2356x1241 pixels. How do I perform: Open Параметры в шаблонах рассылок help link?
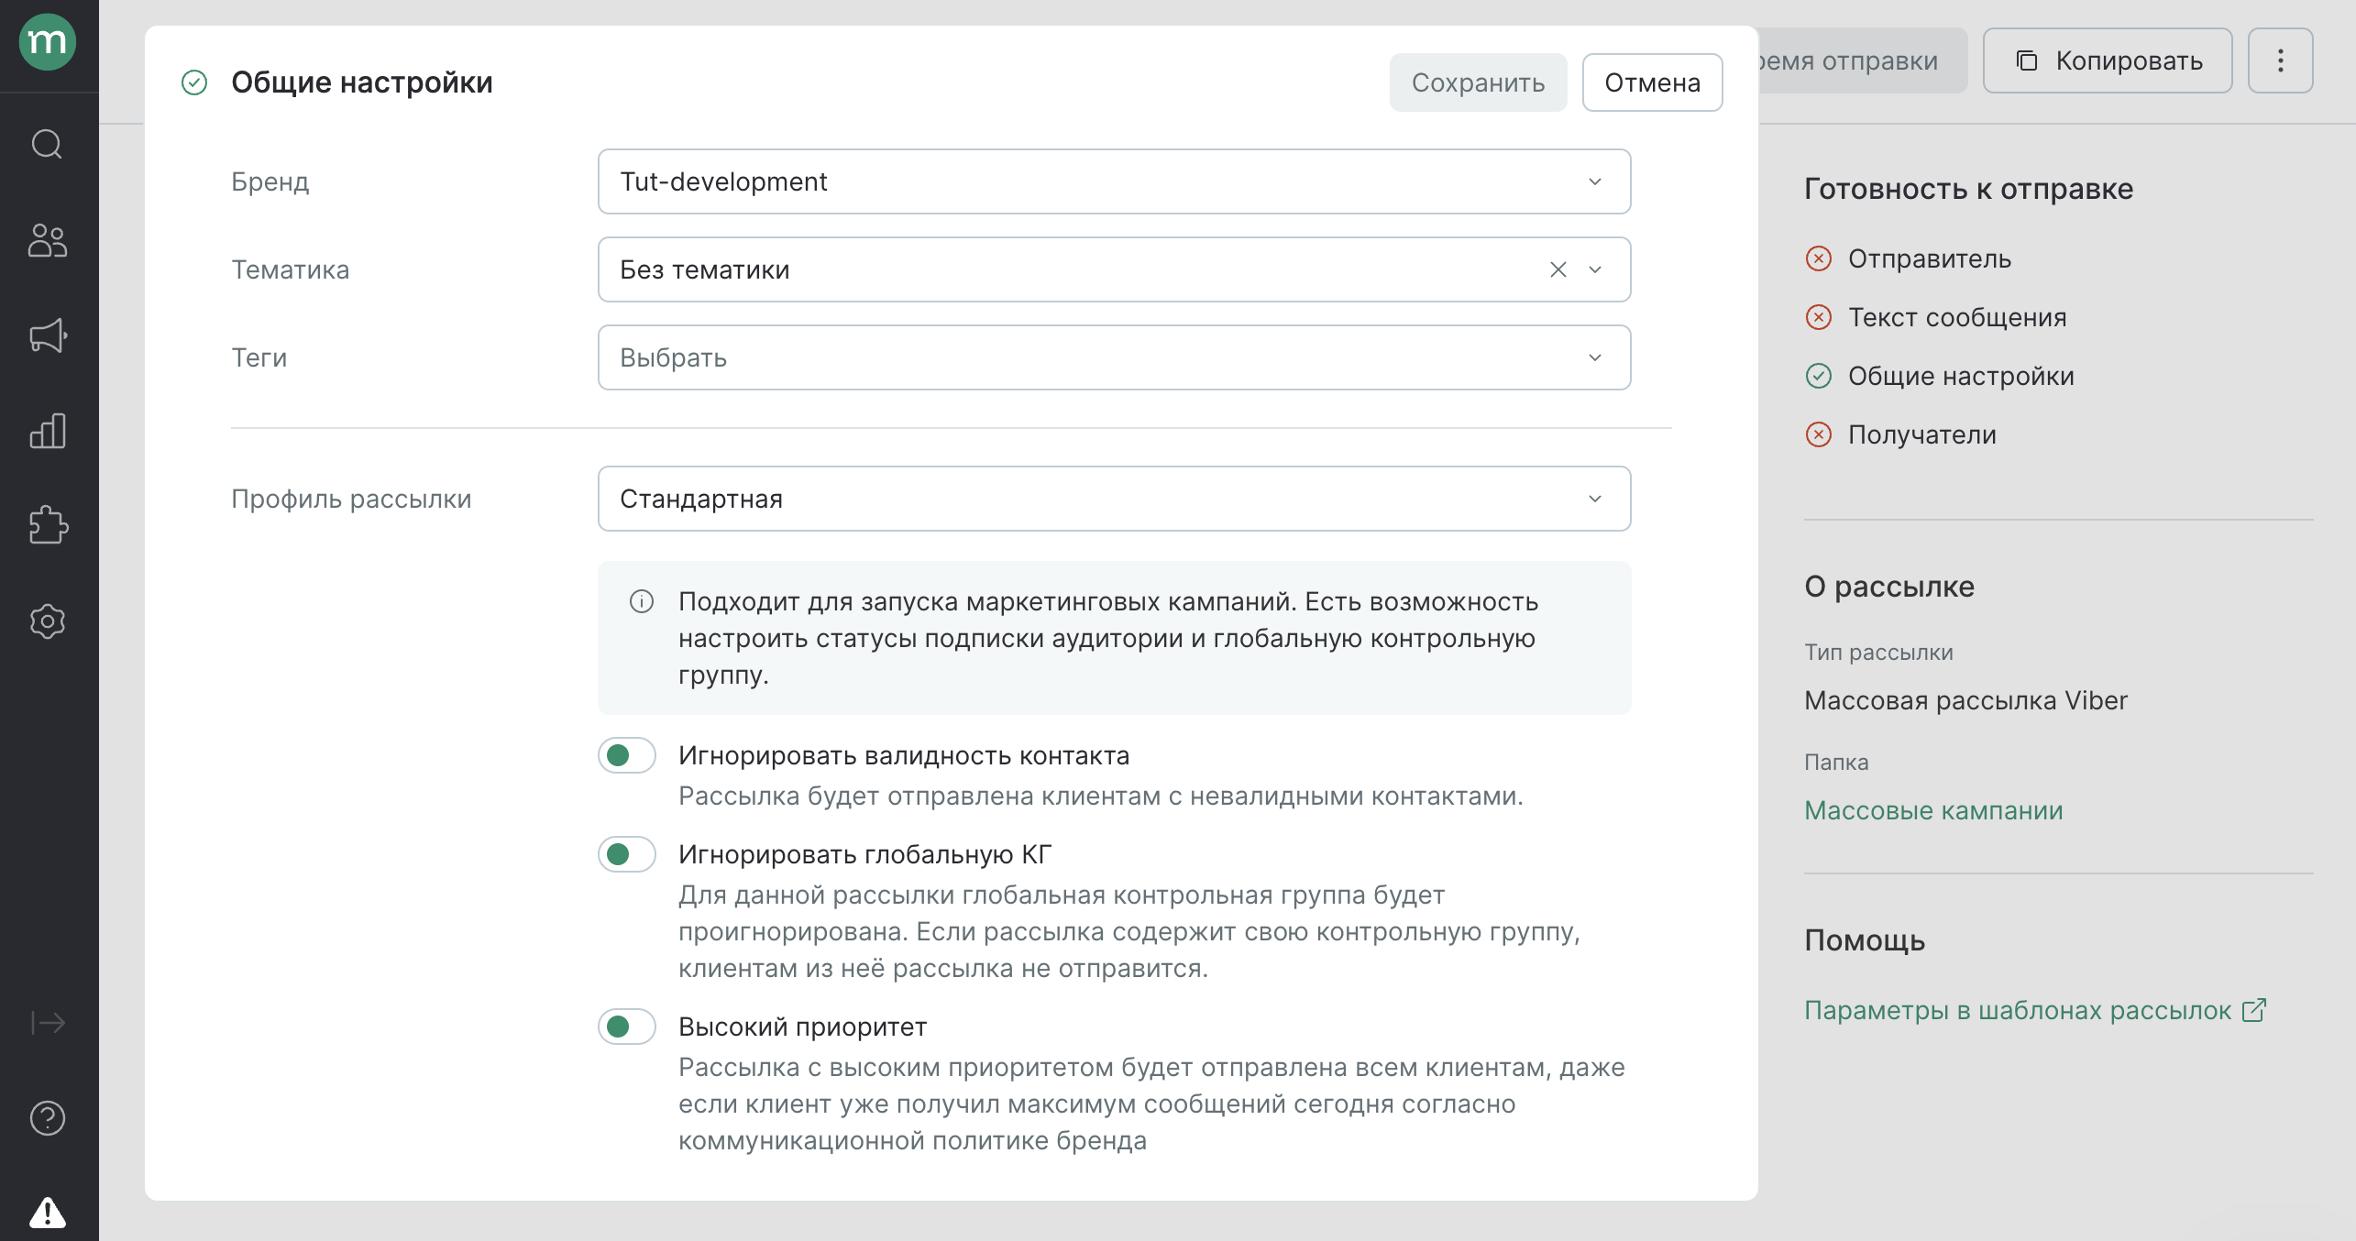click(x=2035, y=1010)
